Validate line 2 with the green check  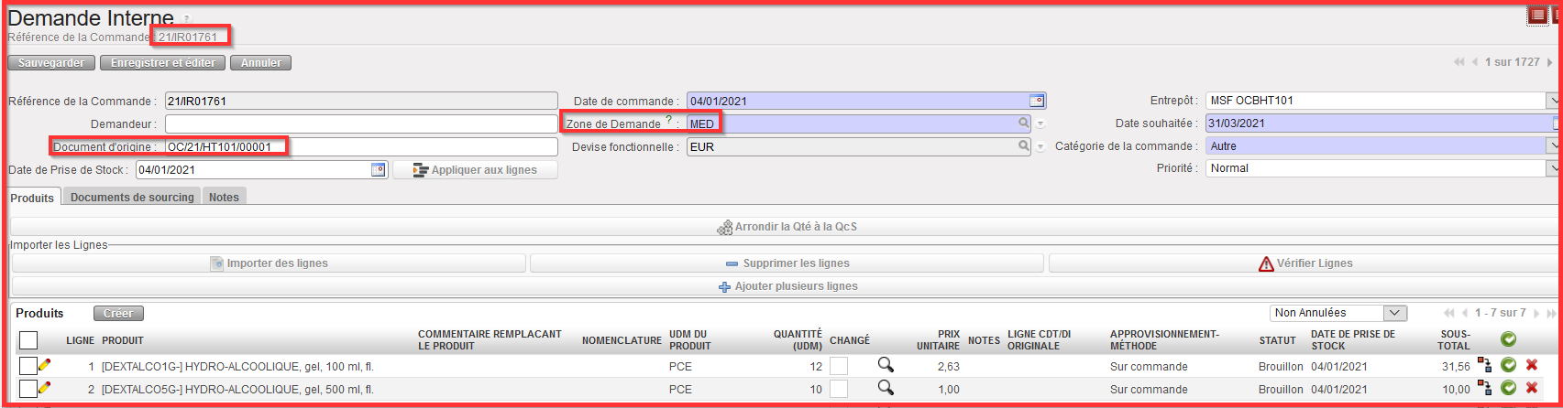click(x=1508, y=388)
